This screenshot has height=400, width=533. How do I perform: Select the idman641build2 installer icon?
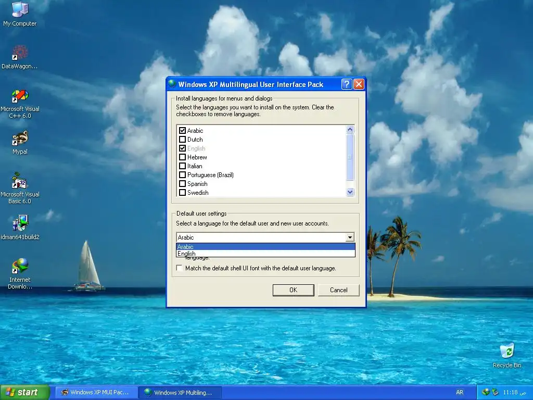tap(20, 227)
